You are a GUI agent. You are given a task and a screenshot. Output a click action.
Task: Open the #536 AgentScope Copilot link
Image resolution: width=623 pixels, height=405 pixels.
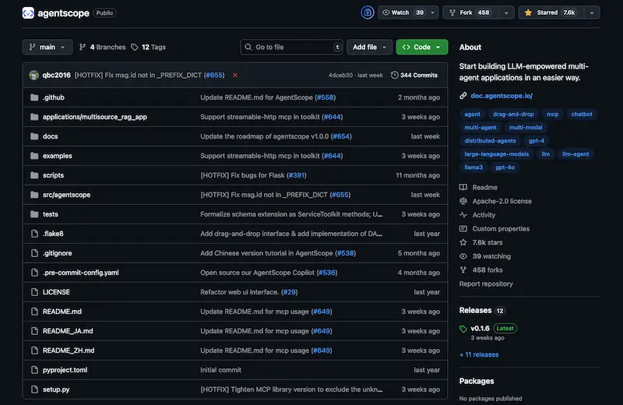(x=326, y=273)
